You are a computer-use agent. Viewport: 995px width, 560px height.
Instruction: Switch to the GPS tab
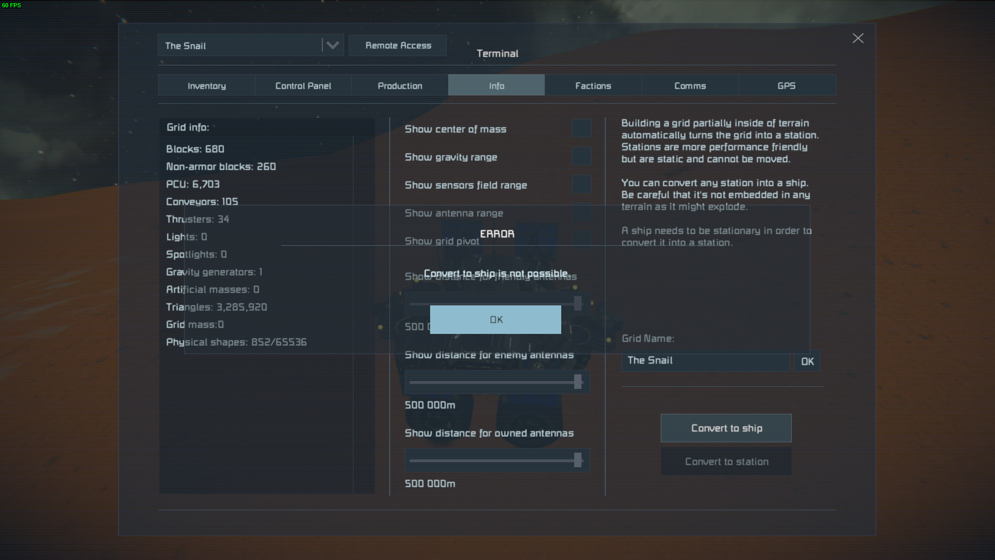coord(786,86)
